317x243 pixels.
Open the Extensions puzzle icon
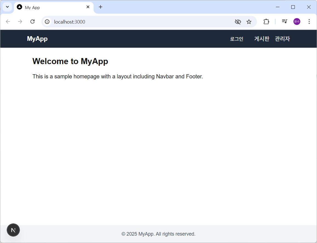coord(266,22)
